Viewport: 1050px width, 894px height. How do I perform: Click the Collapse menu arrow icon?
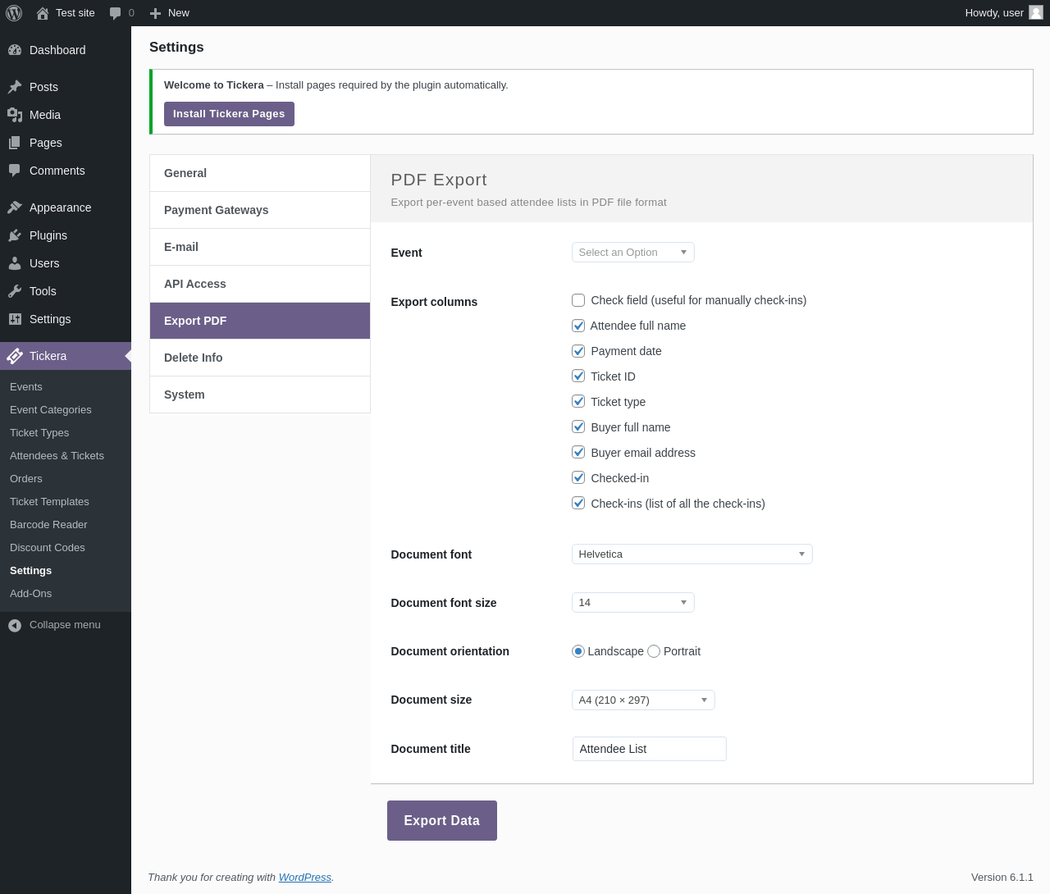point(15,625)
